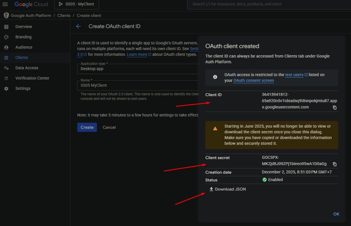Copy the Client secret to clipboard
This screenshot has width=351, height=226.
tap(335, 164)
